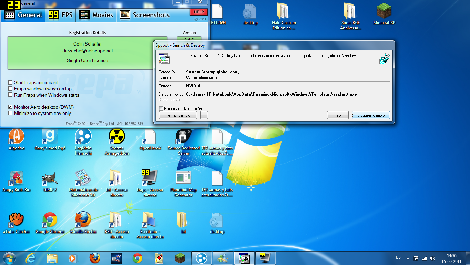The height and width of the screenshot is (265, 470).
Task: Enable Start Fraps minimized
Action: point(10,82)
